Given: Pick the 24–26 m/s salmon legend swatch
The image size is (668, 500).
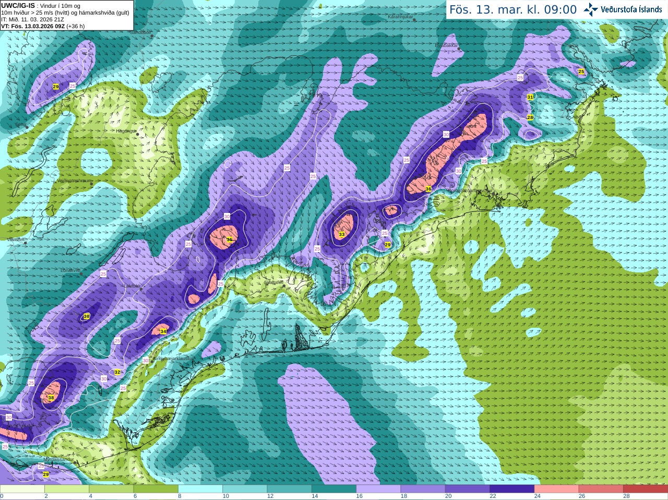Looking at the screenshot, I should click(x=557, y=489).
